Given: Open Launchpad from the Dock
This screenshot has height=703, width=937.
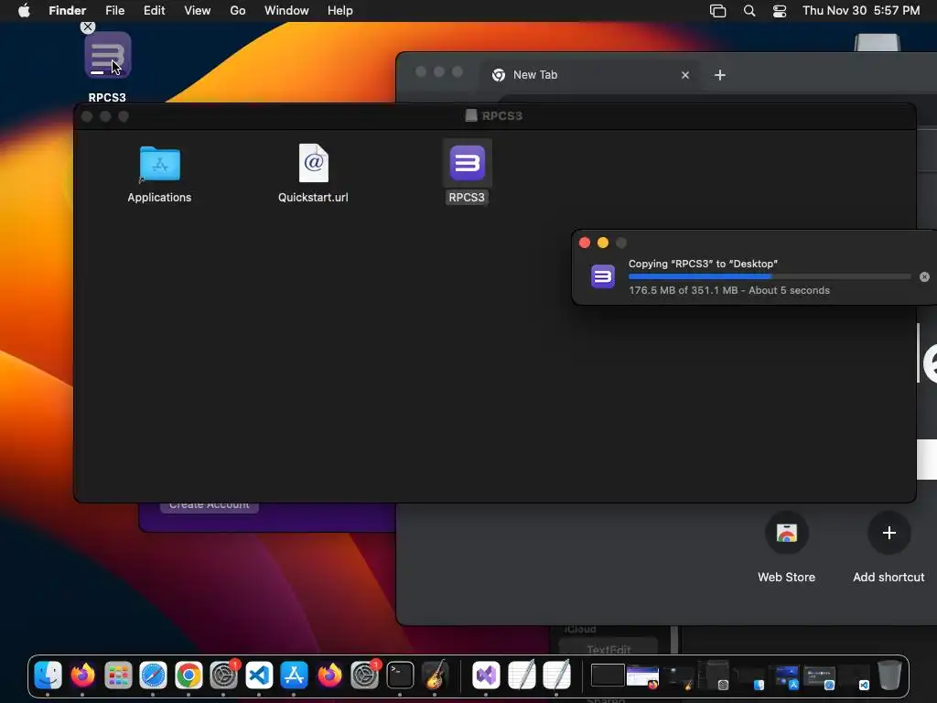Looking at the screenshot, I should [118, 676].
